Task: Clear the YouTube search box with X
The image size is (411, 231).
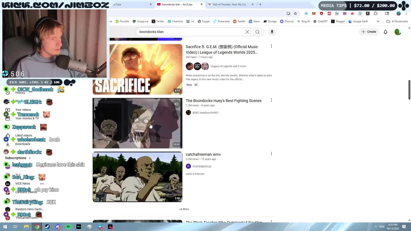Action: 247,32
